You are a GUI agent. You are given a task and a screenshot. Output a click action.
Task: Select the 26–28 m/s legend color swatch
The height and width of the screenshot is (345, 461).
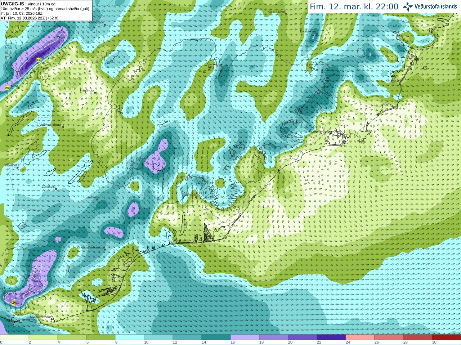(389, 337)
